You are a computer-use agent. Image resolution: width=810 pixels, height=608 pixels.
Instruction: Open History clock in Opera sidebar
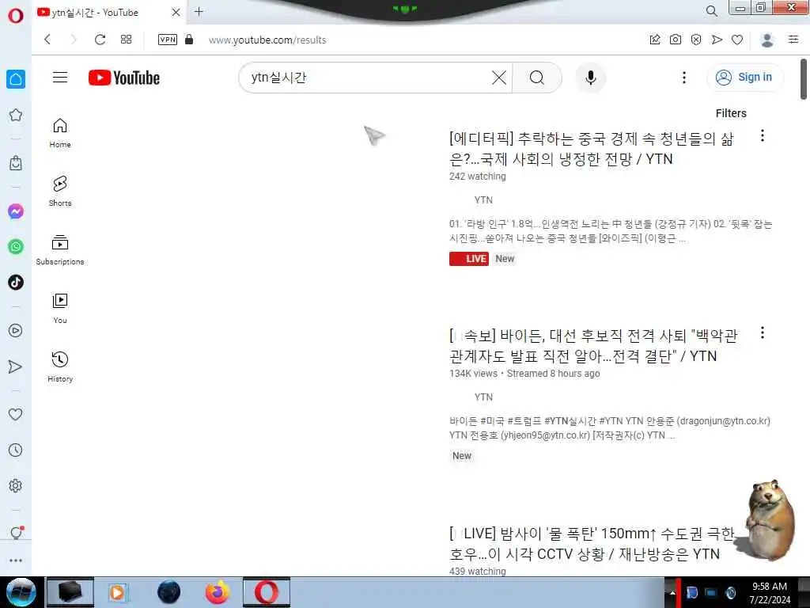coord(16,450)
